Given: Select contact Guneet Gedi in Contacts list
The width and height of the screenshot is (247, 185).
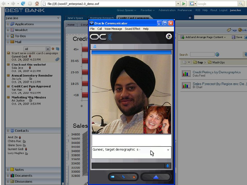Looking at the screenshot, I should pyautogui.click(x=15, y=149).
